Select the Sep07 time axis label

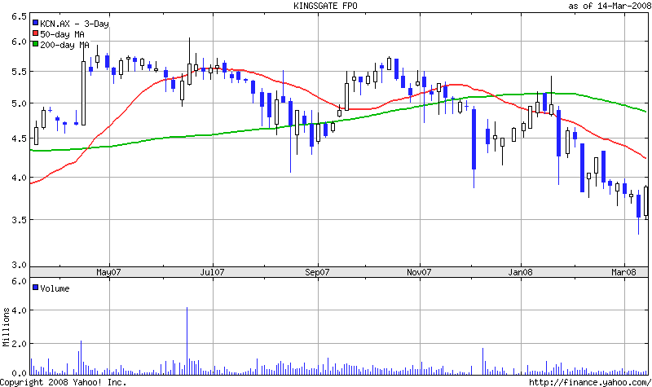316,271
